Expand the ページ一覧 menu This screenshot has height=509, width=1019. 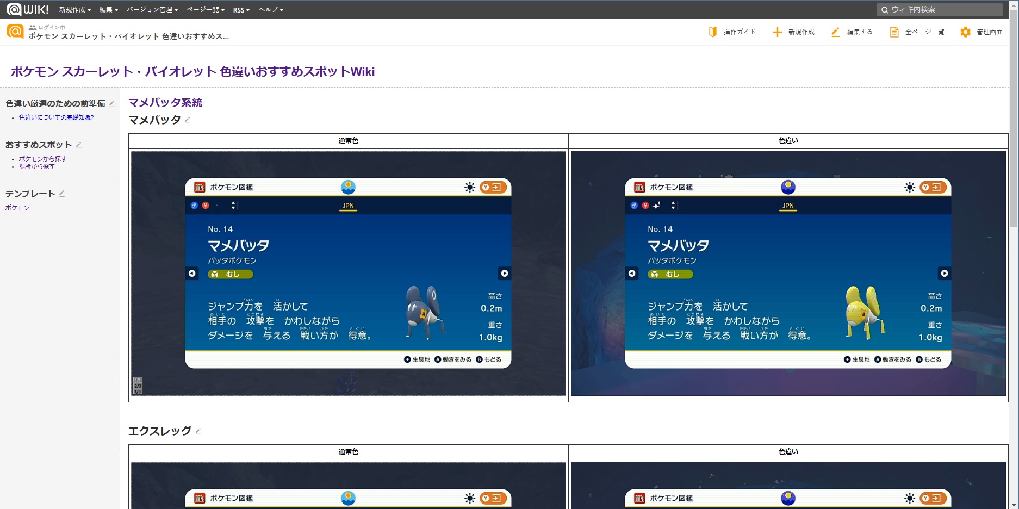[206, 10]
